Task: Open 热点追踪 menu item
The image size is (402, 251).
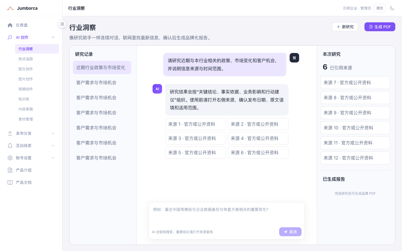Action: point(37,59)
